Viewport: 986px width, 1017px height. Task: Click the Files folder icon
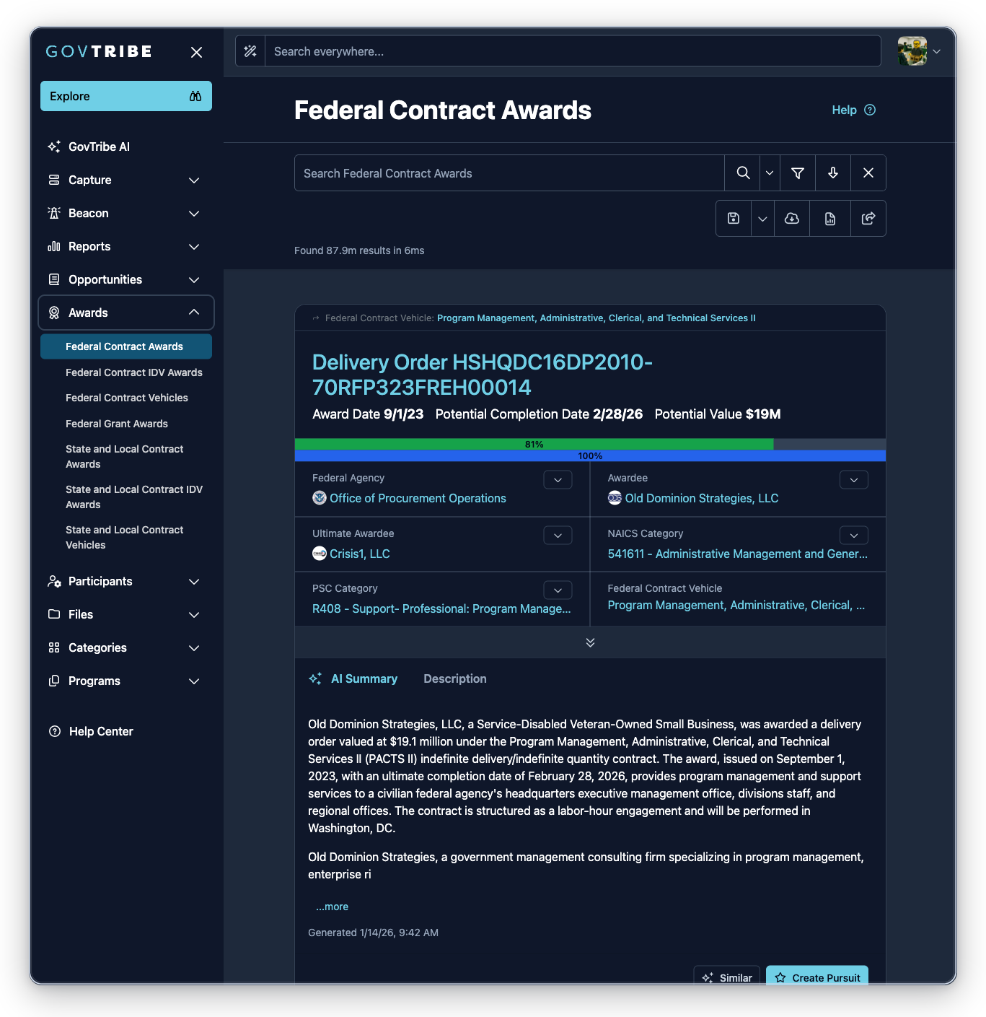[54, 614]
